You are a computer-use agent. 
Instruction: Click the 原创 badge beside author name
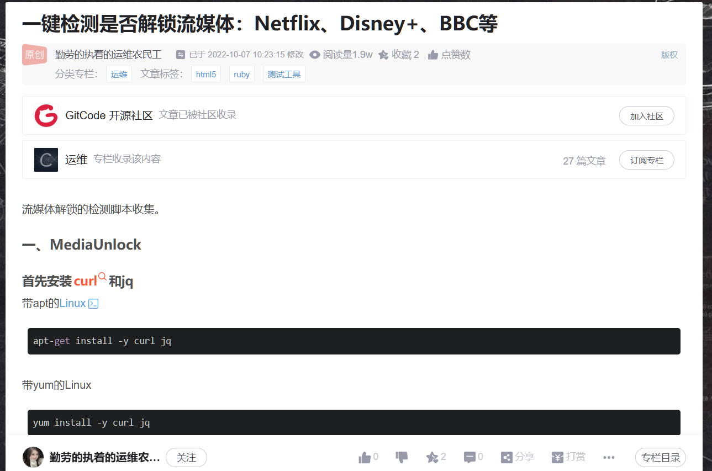(x=35, y=55)
